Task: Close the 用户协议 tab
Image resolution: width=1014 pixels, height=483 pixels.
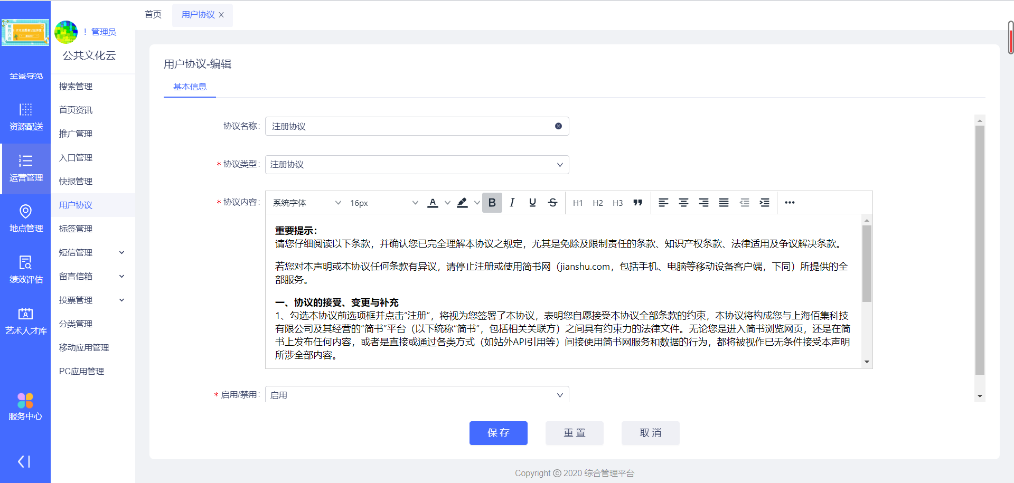Action: pyautogui.click(x=221, y=15)
